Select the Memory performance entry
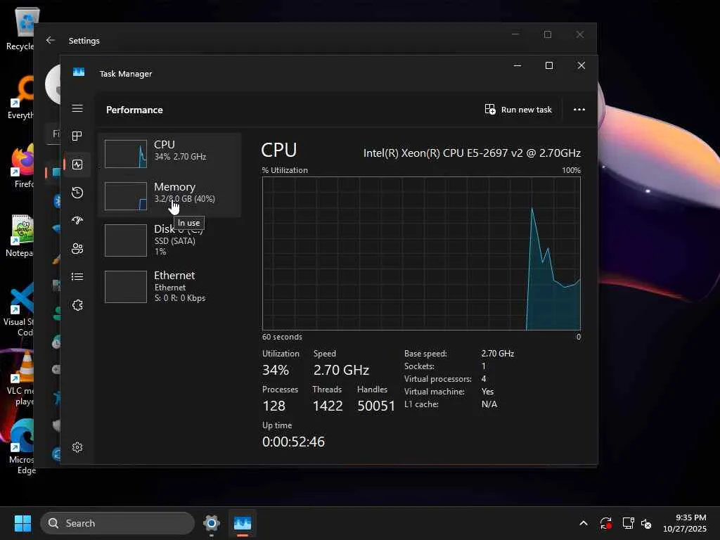Screen dimensions: 720x540 pos(169,196)
